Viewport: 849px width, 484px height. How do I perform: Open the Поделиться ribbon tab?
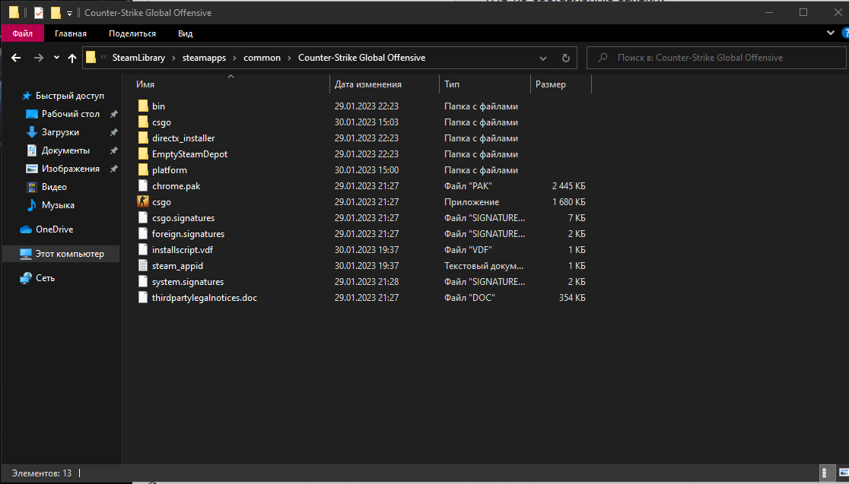[132, 33]
